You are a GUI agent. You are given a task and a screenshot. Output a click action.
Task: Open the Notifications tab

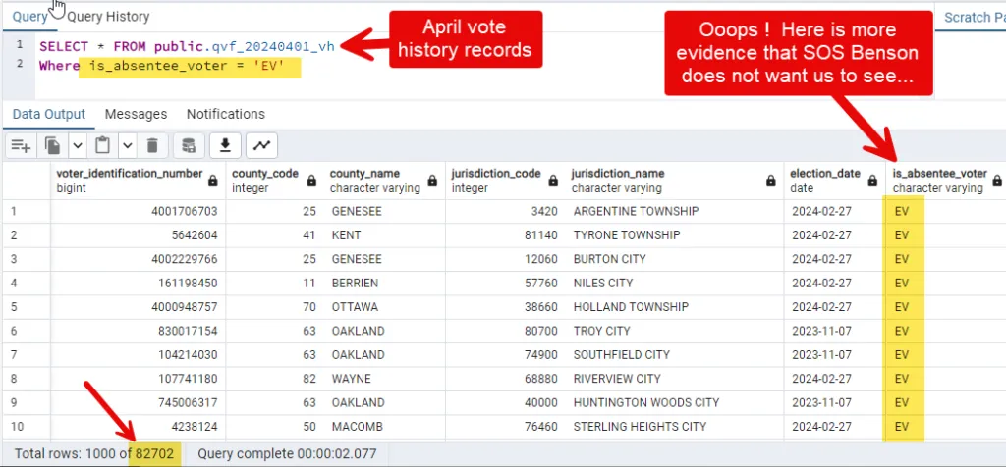coord(226,114)
